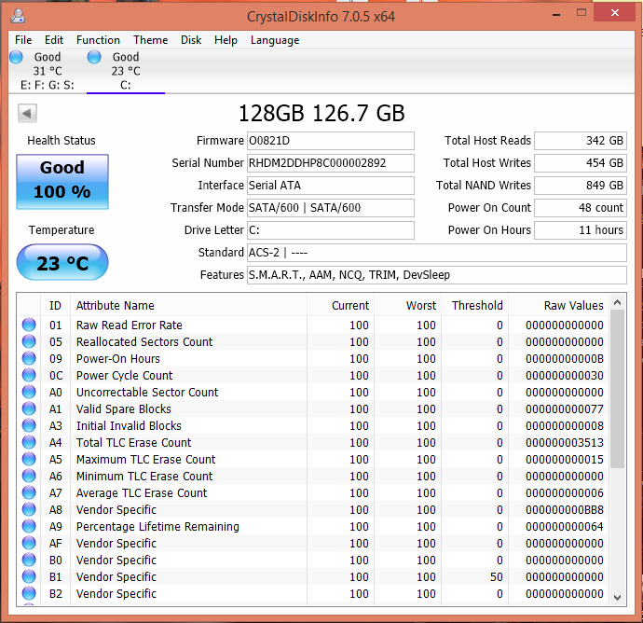Click status icon for Average TLC Erase Count

tap(29, 493)
